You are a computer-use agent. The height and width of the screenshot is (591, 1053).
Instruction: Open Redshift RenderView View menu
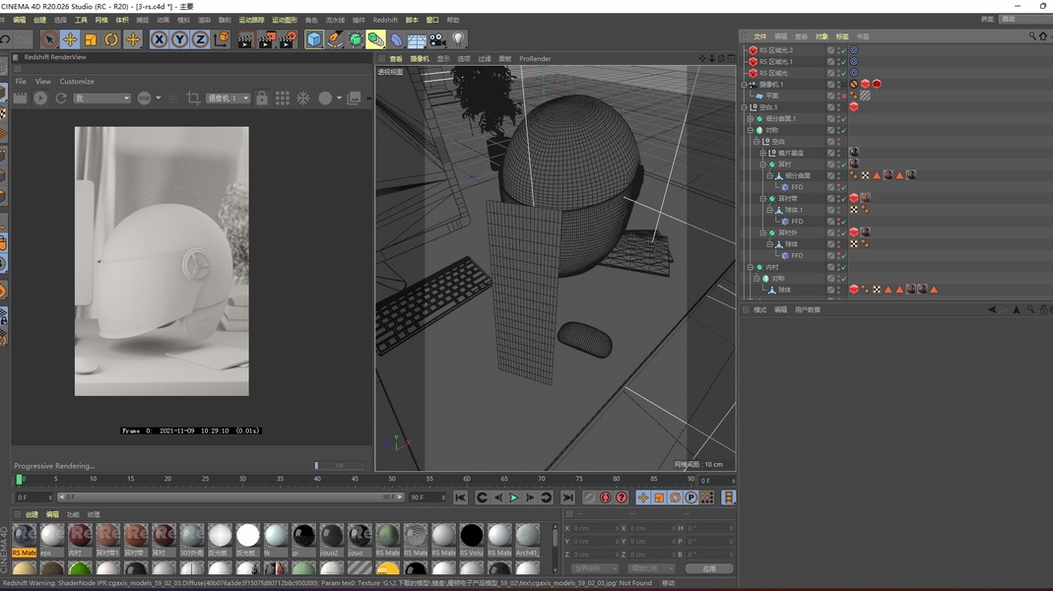[43, 81]
